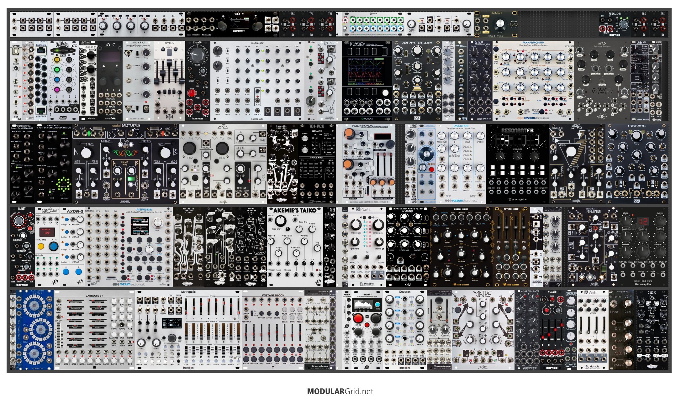Select the Voltage Block module
The height and width of the screenshot is (398, 681).
click(273, 330)
